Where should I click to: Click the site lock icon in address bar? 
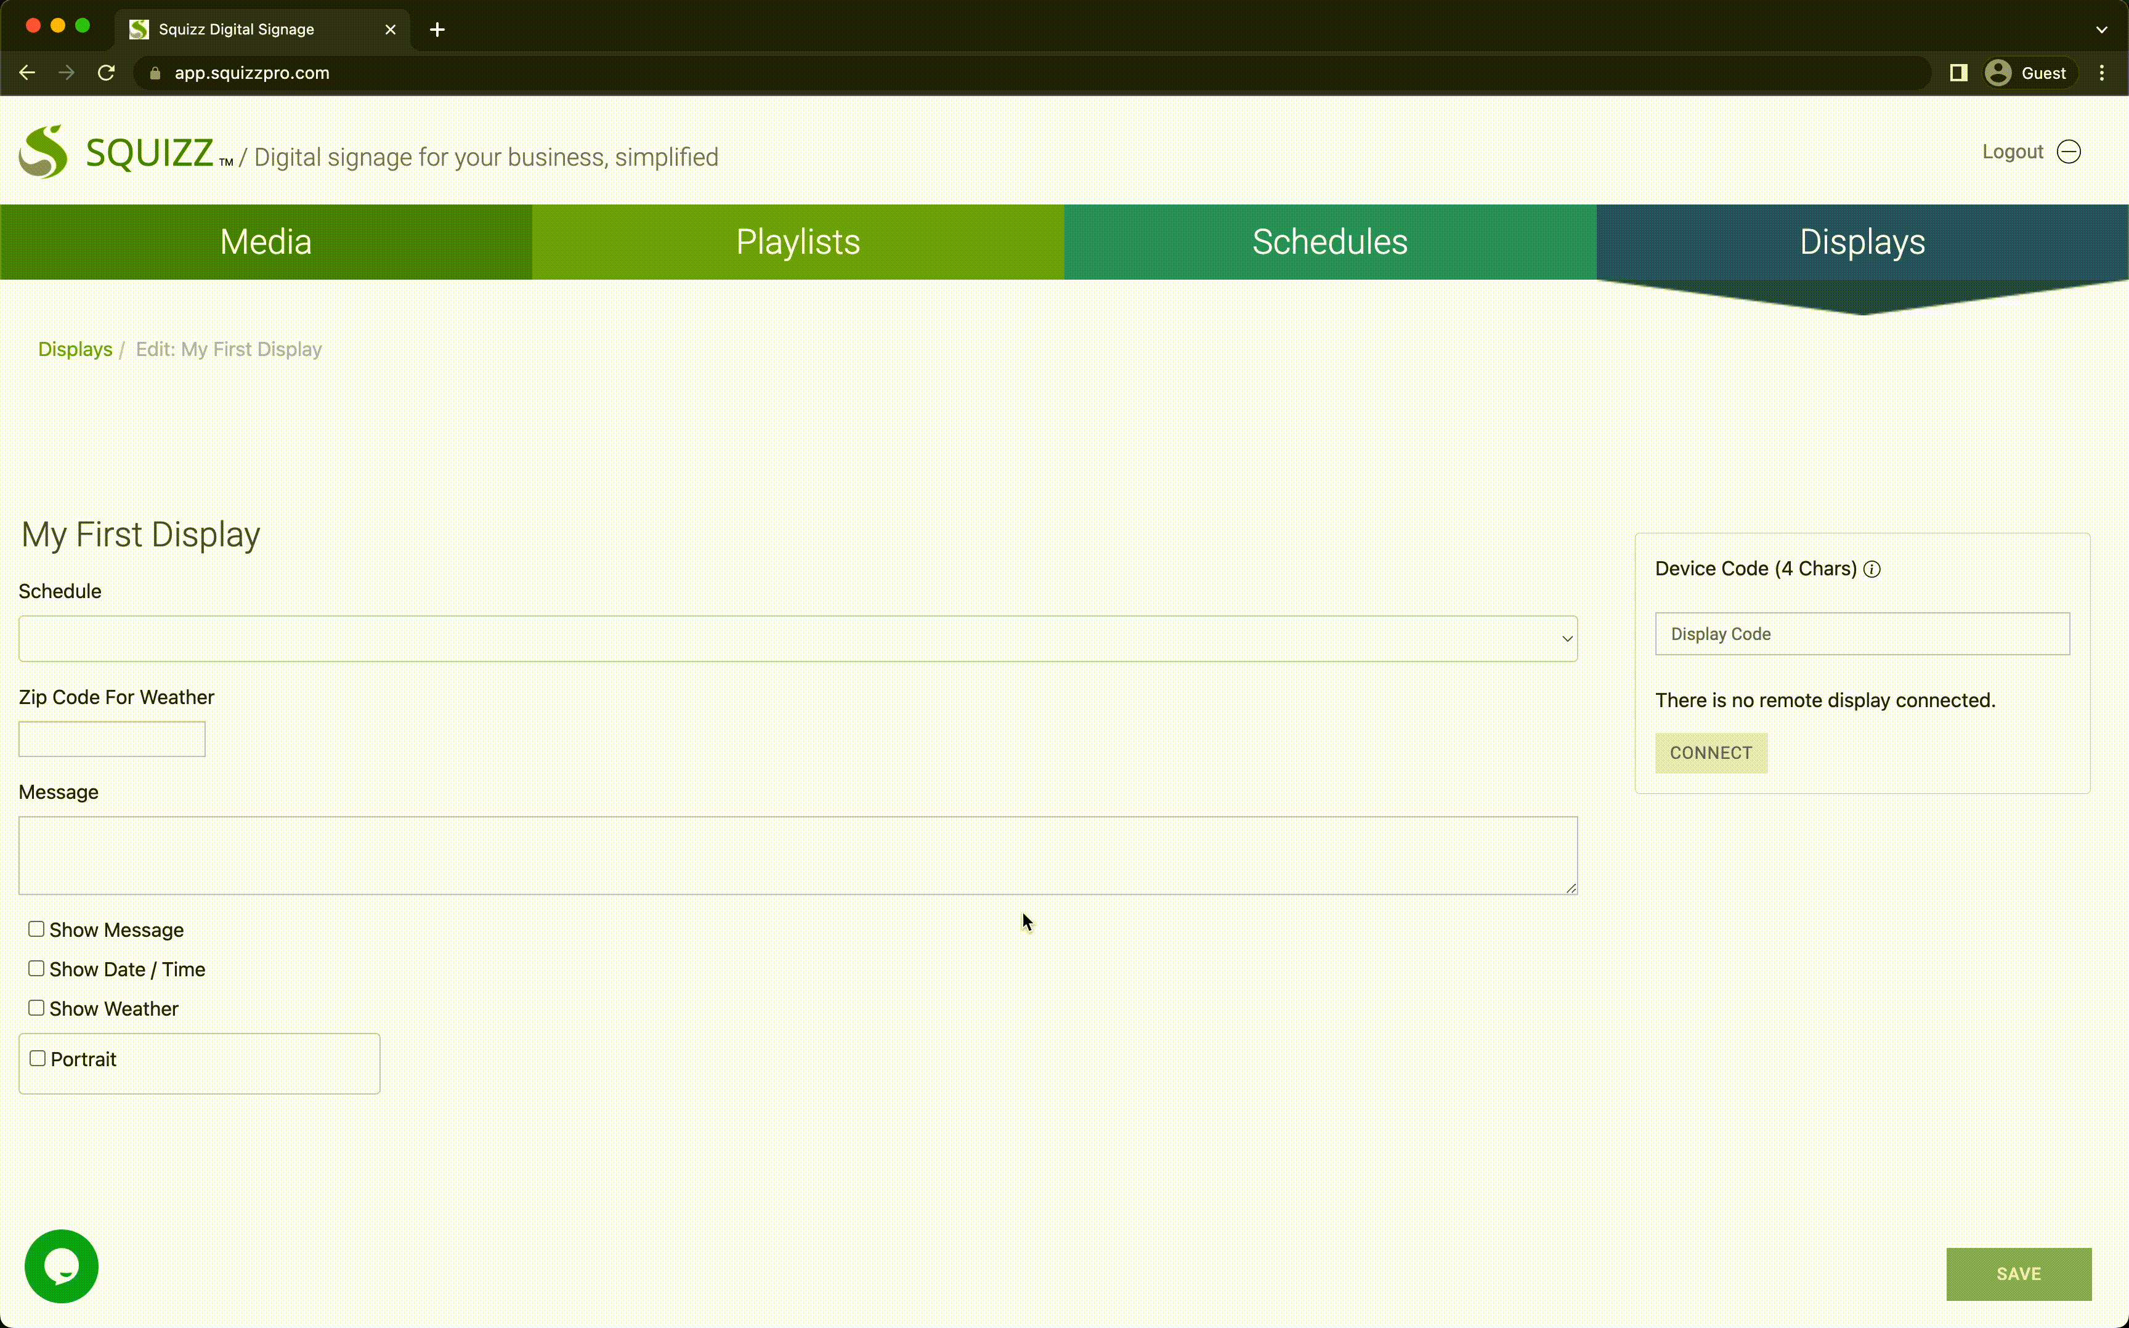click(155, 73)
